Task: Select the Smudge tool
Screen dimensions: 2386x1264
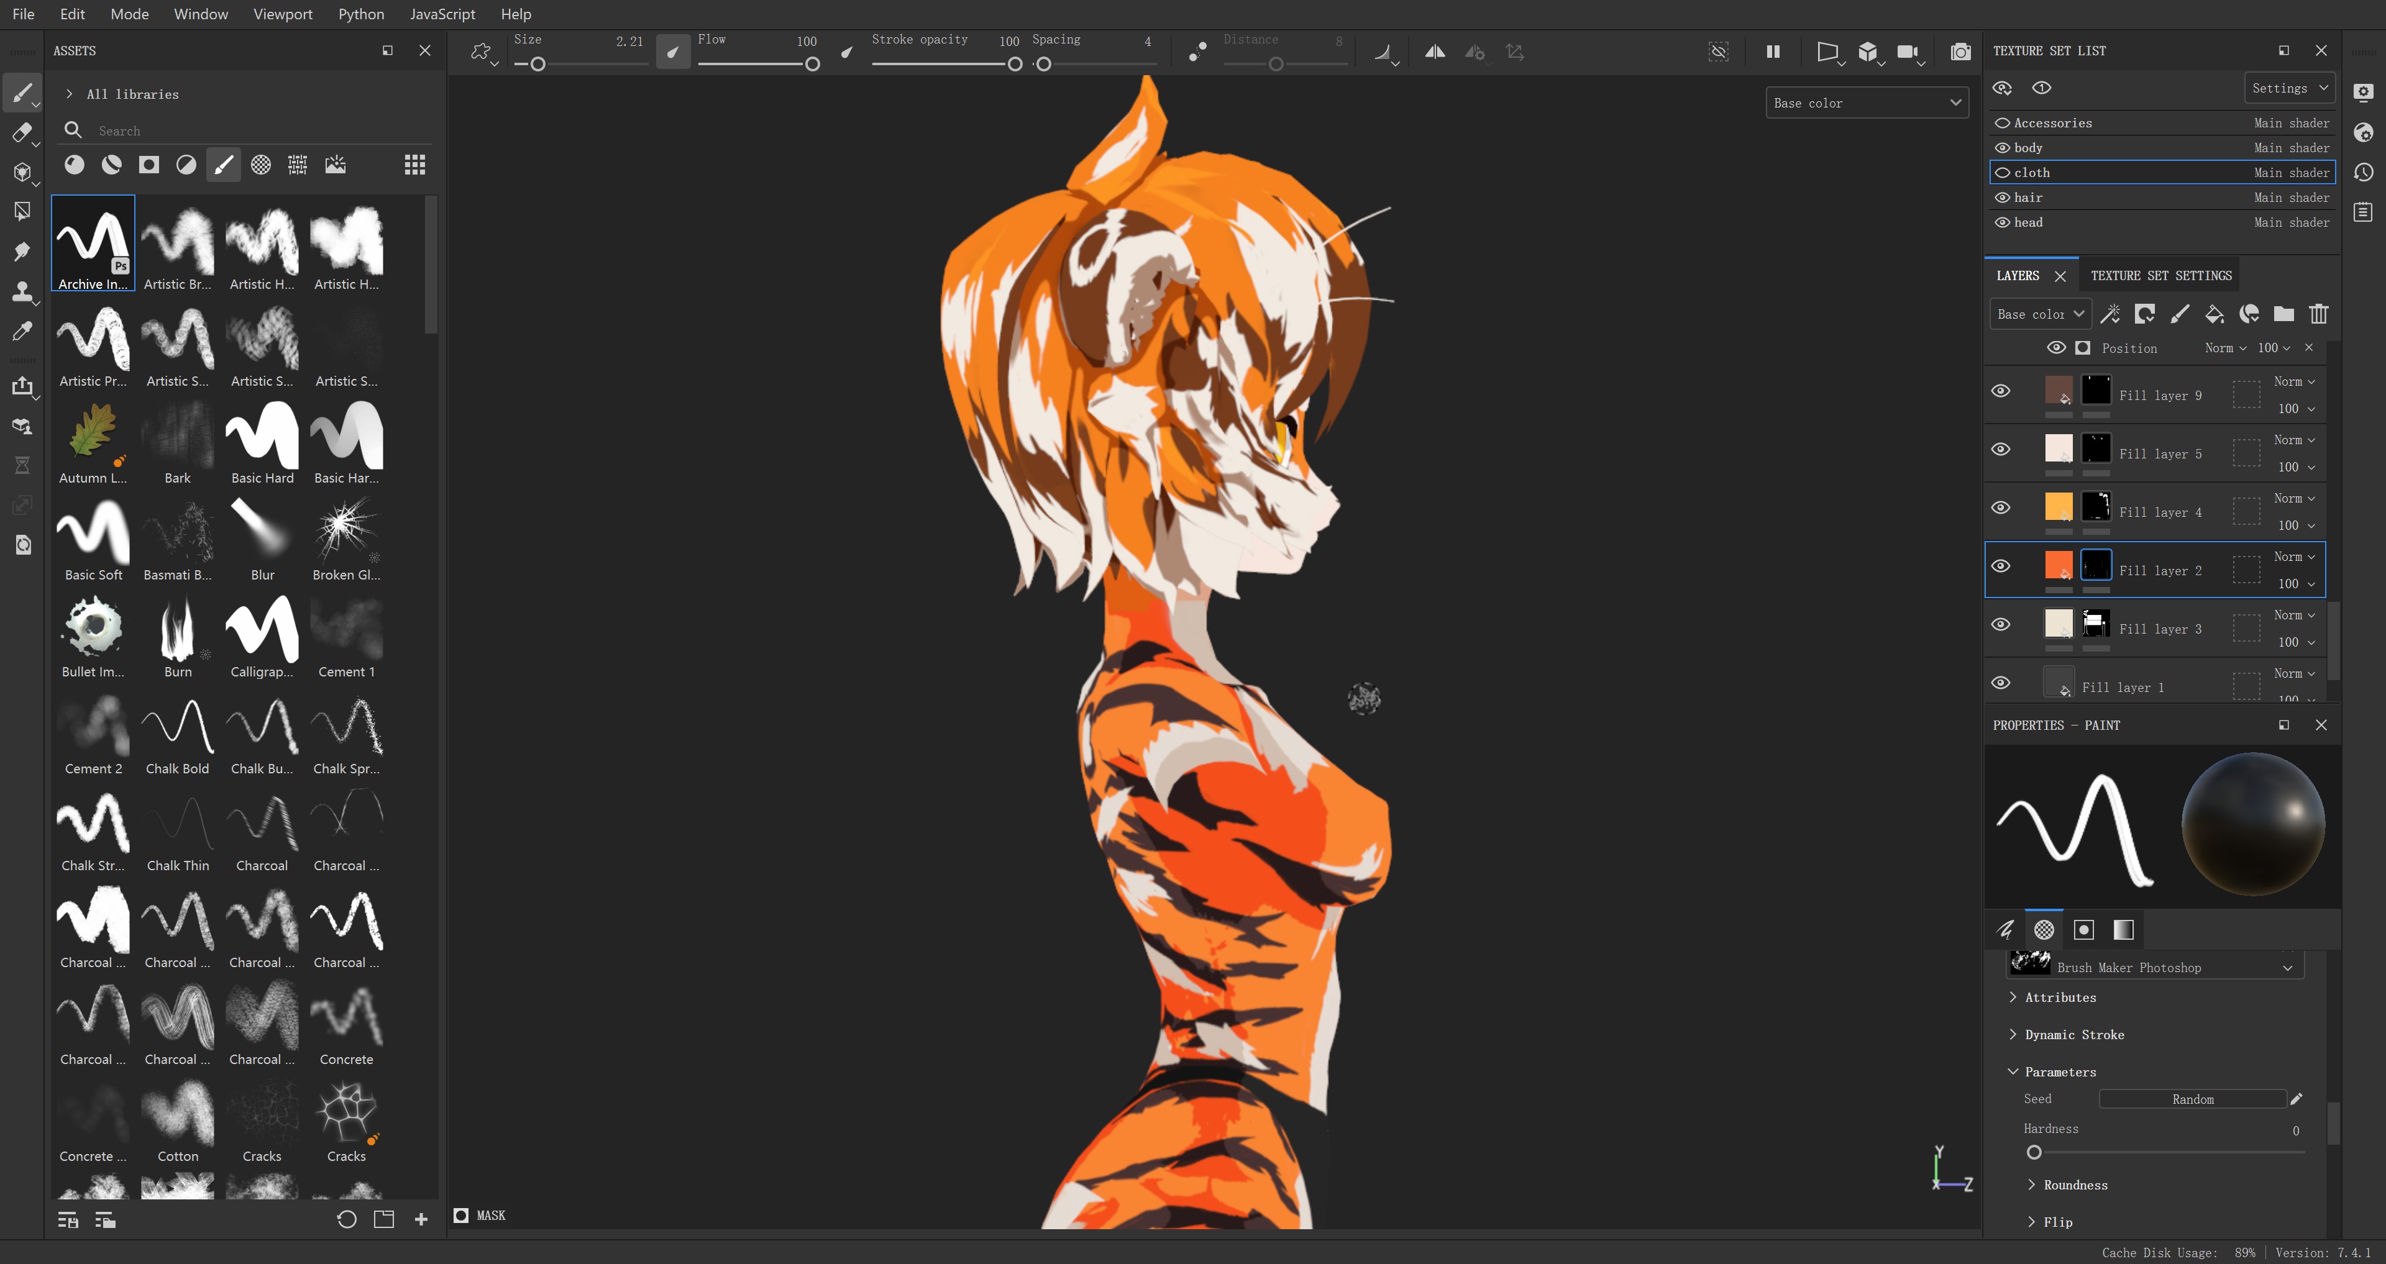Action: pyautogui.click(x=22, y=251)
